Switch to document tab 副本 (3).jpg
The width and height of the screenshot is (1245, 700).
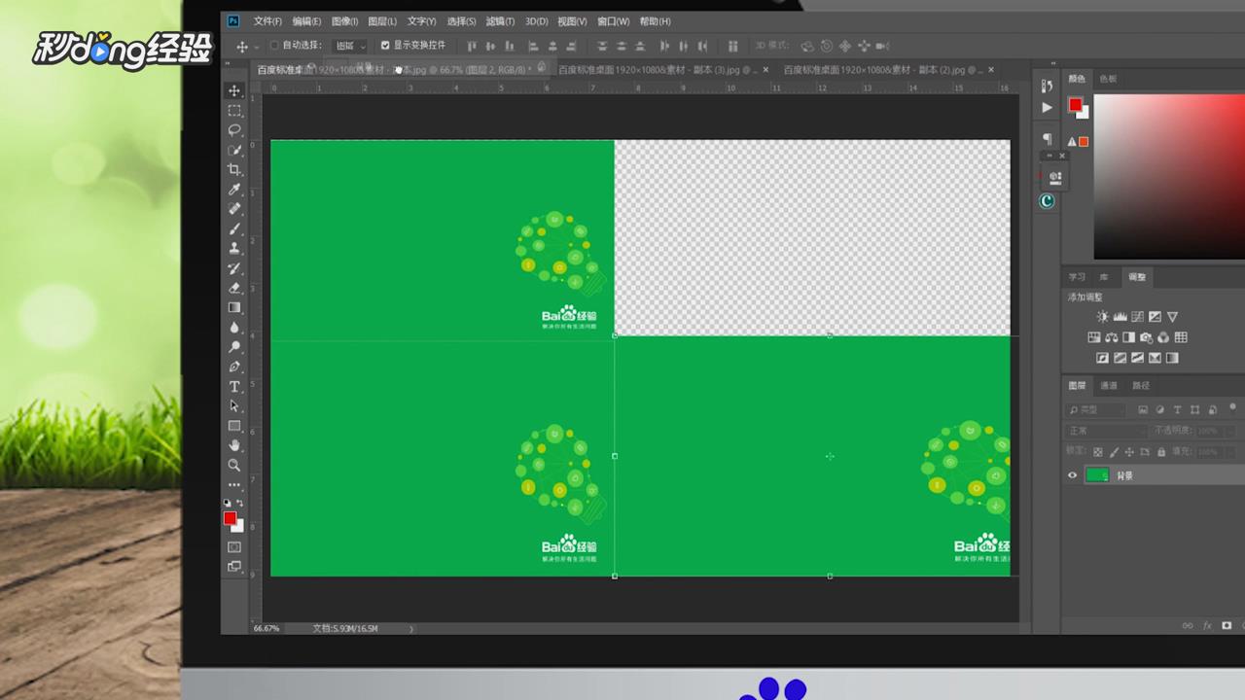coord(657,70)
